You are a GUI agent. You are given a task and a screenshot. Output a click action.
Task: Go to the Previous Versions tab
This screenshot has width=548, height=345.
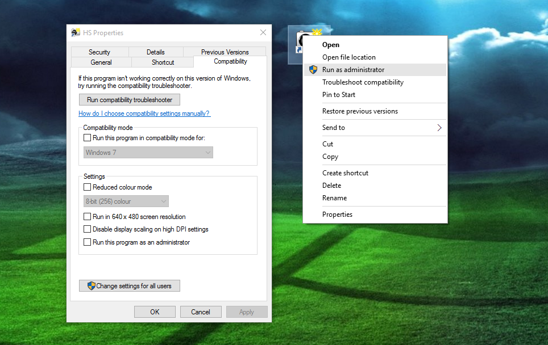click(x=225, y=52)
